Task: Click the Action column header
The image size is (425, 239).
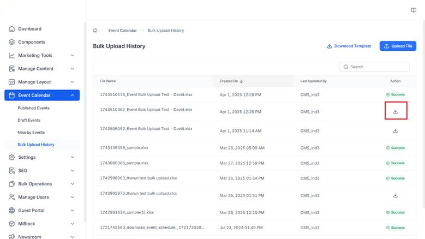Action: pyautogui.click(x=396, y=81)
